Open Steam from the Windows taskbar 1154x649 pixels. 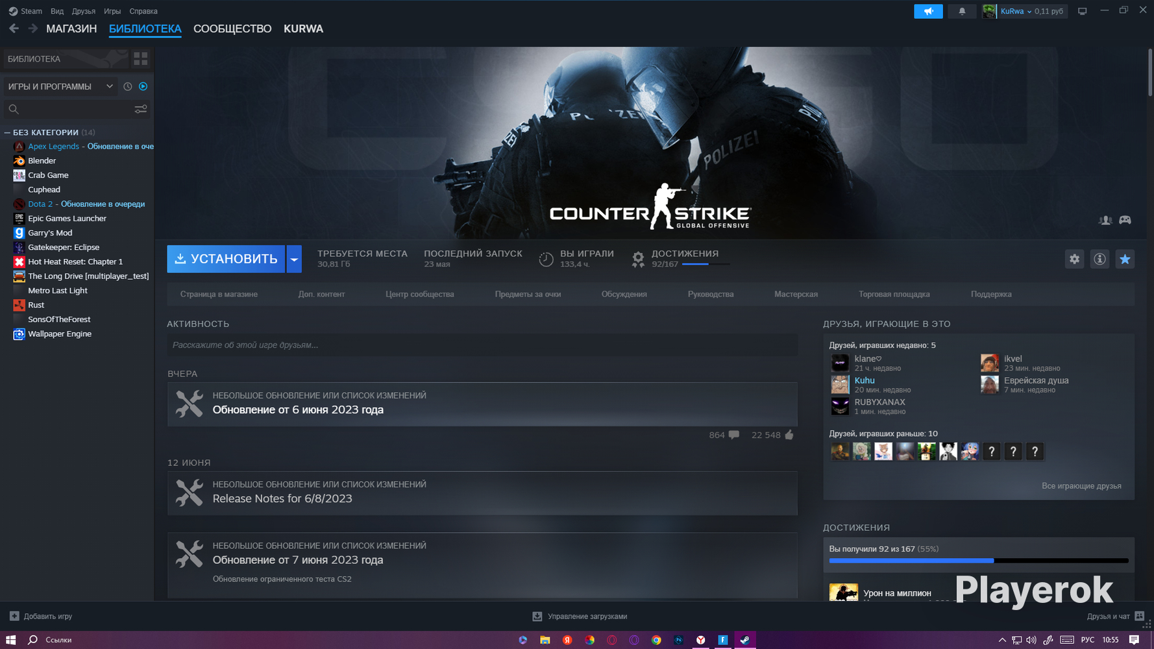(745, 640)
